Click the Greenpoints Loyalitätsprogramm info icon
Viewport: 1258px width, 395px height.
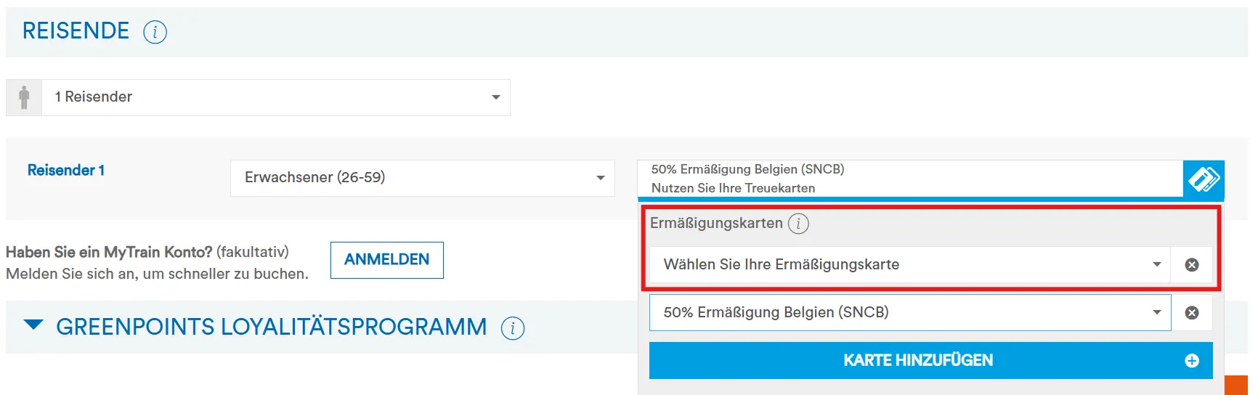coord(513,328)
